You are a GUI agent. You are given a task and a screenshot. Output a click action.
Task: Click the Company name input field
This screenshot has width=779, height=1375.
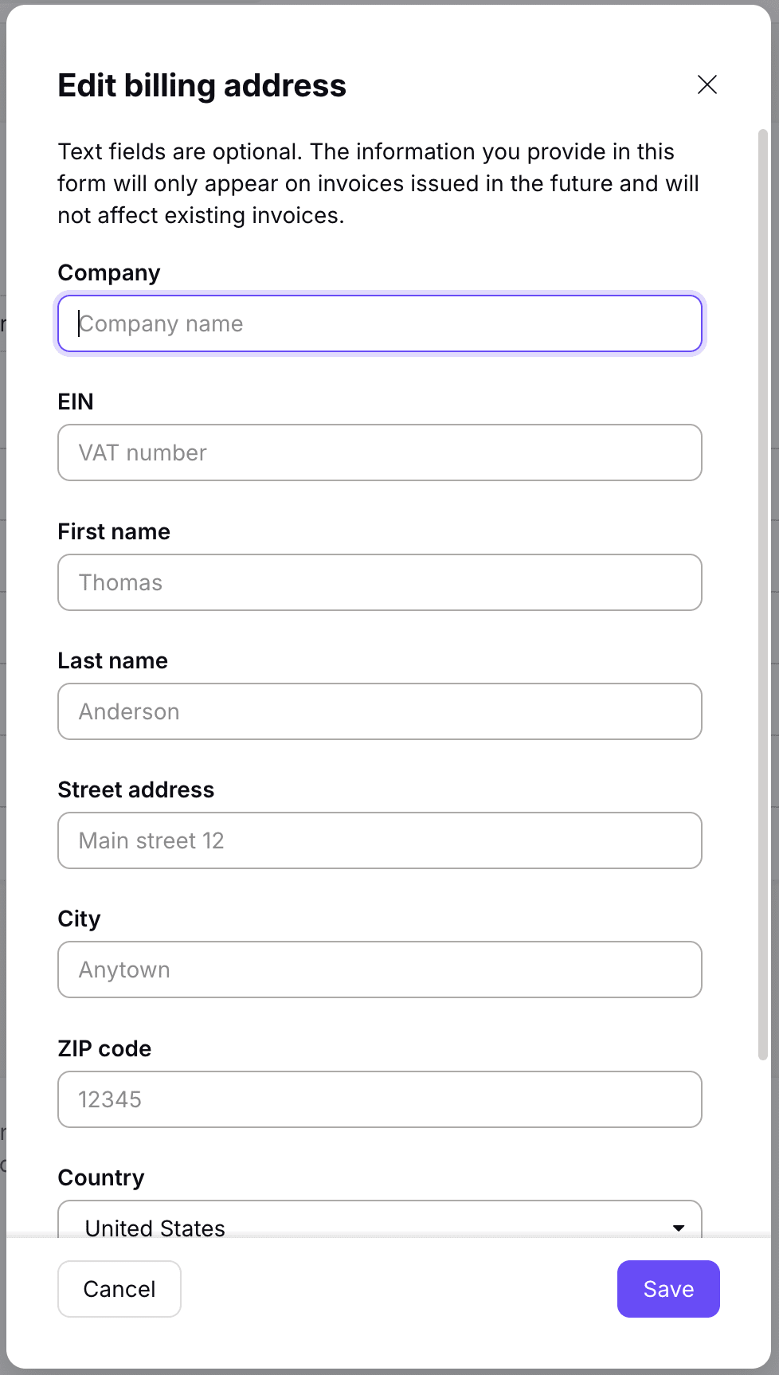coord(379,323)
